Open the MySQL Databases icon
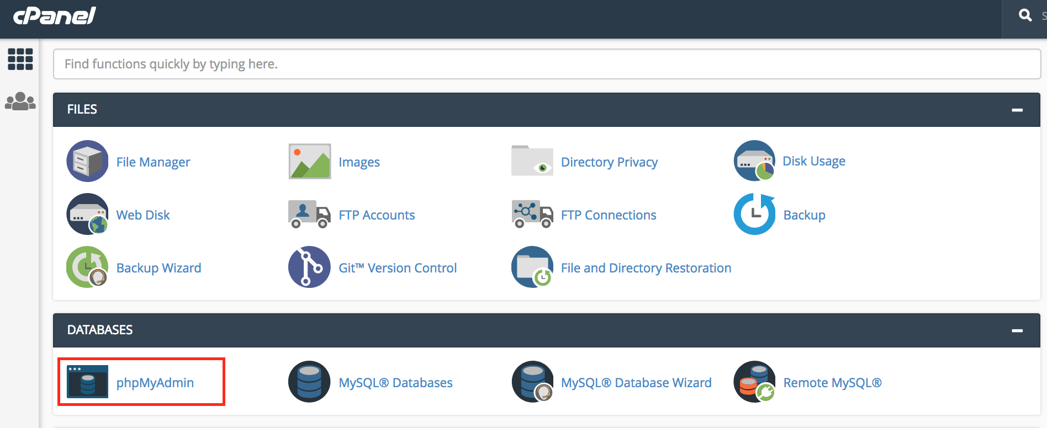Viewport: 1047px width, 428px height. point(310,382)
